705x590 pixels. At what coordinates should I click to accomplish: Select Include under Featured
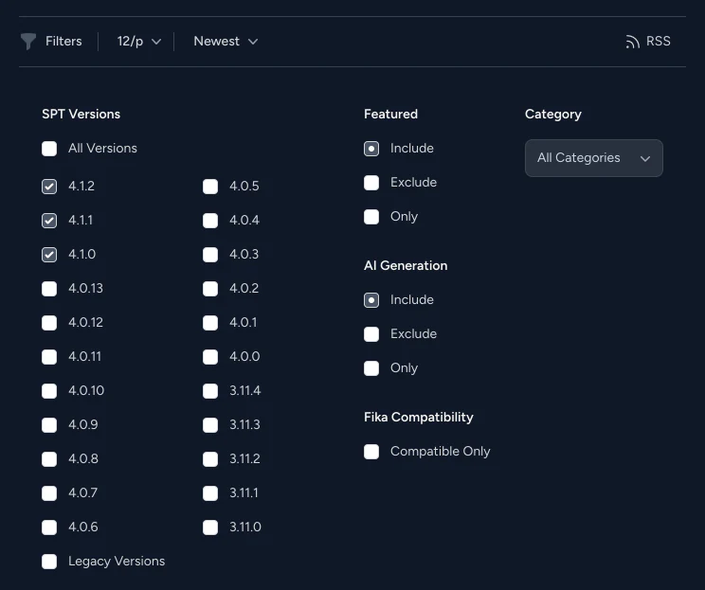[371, 149]
